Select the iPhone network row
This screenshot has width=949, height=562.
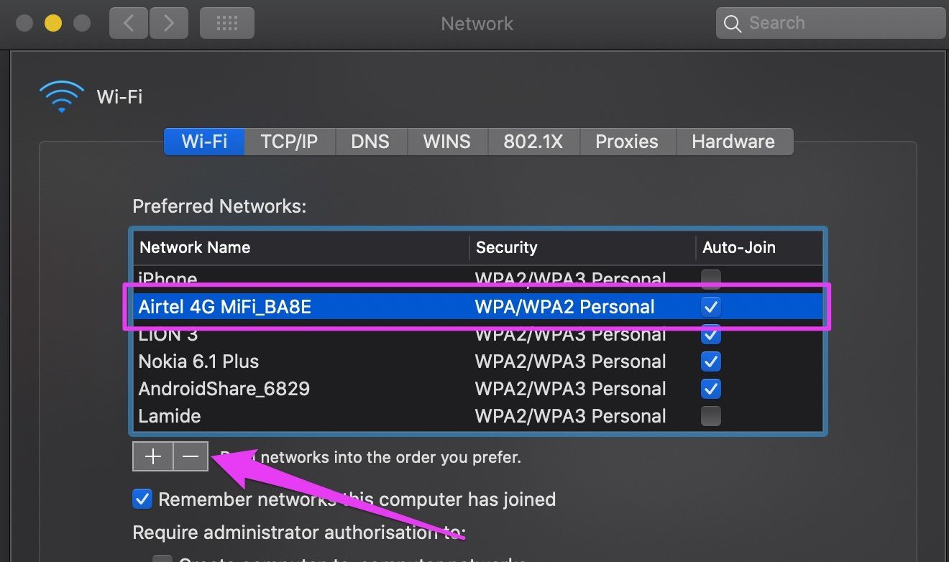coord(478,278)
